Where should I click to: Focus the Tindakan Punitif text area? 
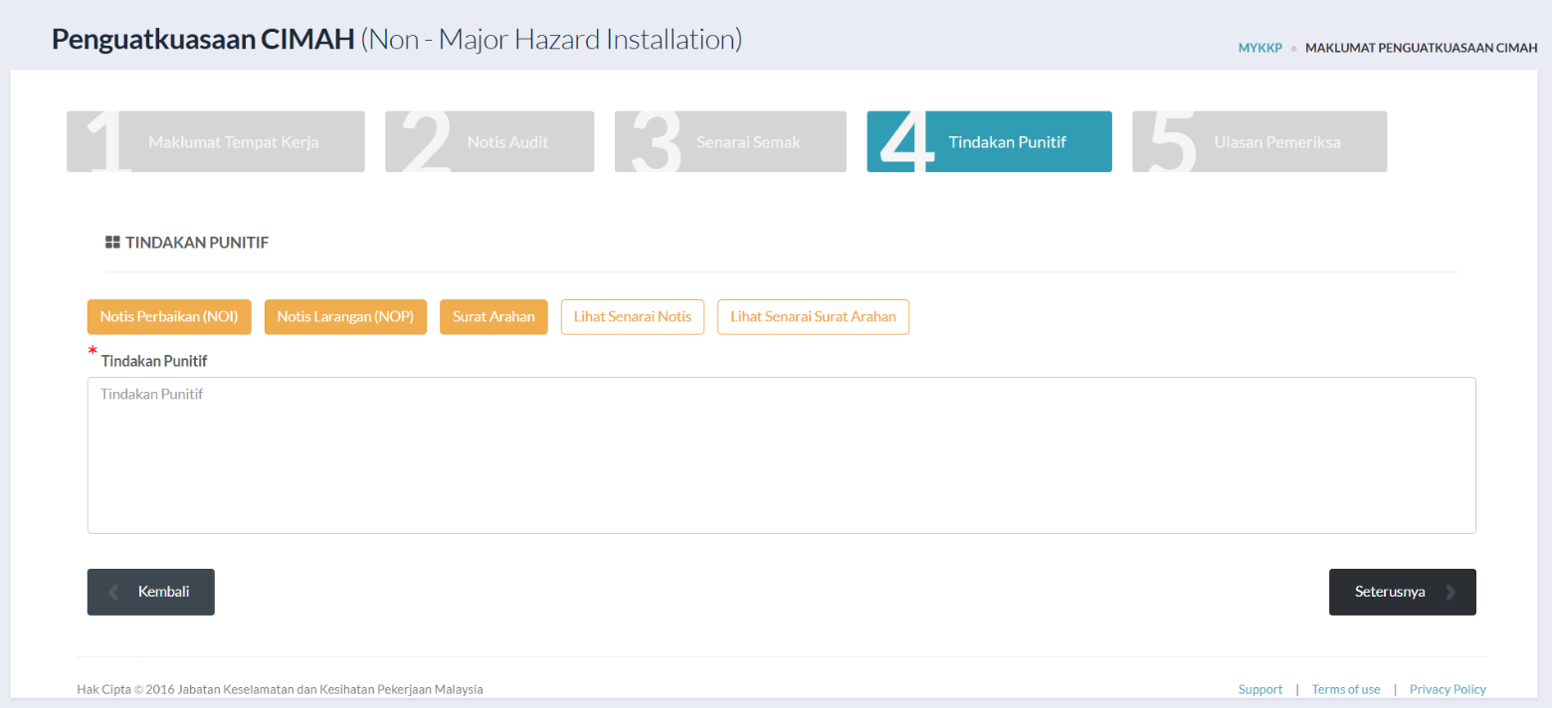[x=781, y=455]
